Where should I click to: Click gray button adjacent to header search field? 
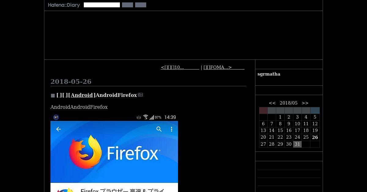(128, 5)
